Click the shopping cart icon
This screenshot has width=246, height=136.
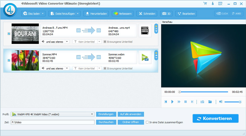tap(205, 3)
